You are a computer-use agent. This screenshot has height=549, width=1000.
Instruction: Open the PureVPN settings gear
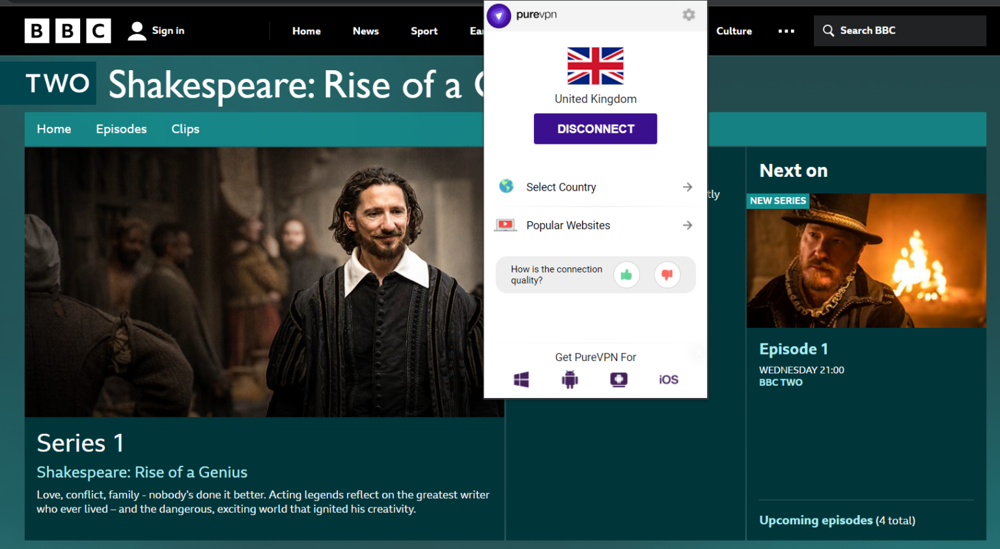pos(689,14)
